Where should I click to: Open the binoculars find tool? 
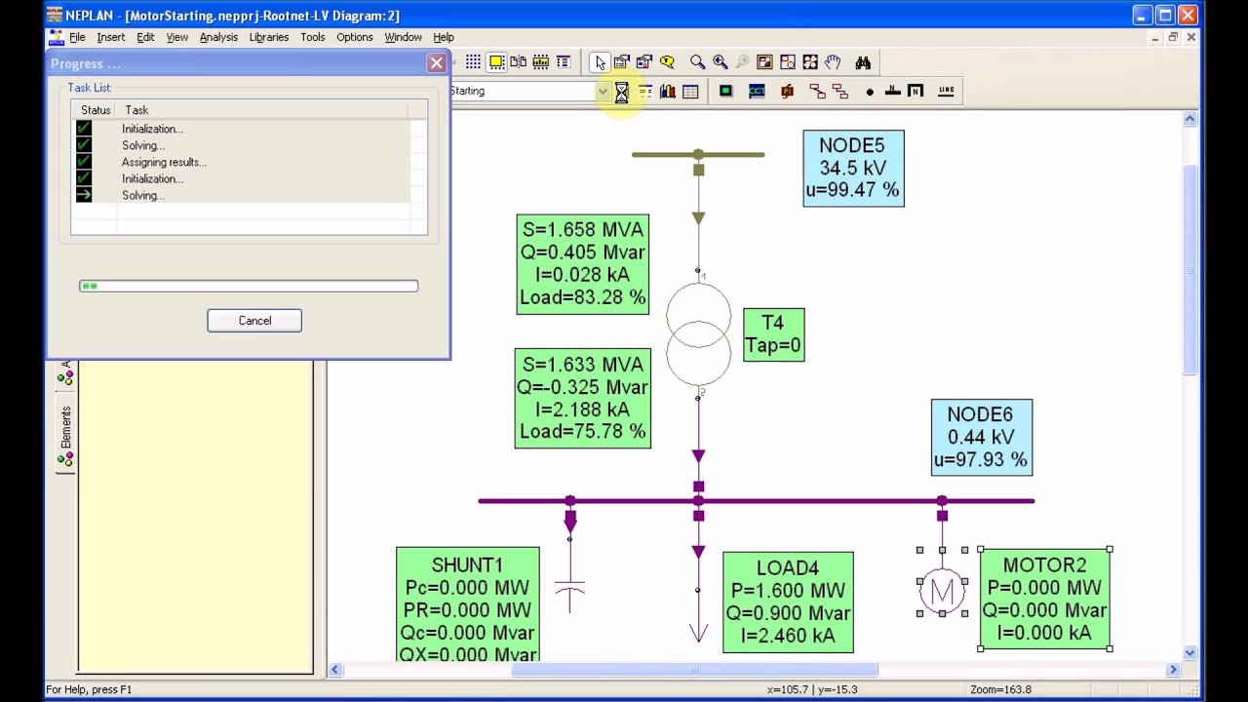[863, 62]
